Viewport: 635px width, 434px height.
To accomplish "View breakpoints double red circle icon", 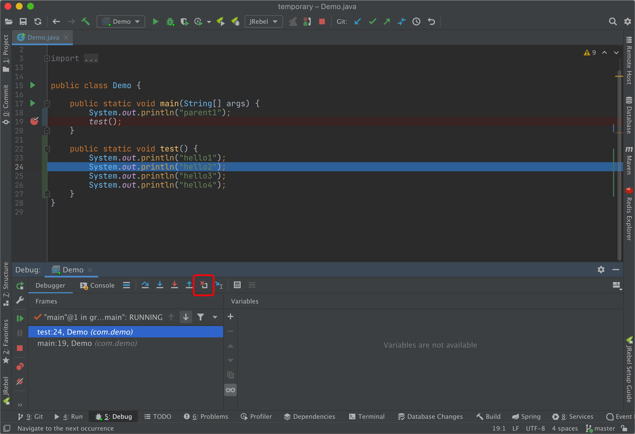I will [20, 367].
